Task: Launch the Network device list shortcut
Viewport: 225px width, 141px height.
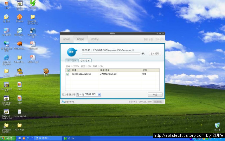Action: point(6,114)
